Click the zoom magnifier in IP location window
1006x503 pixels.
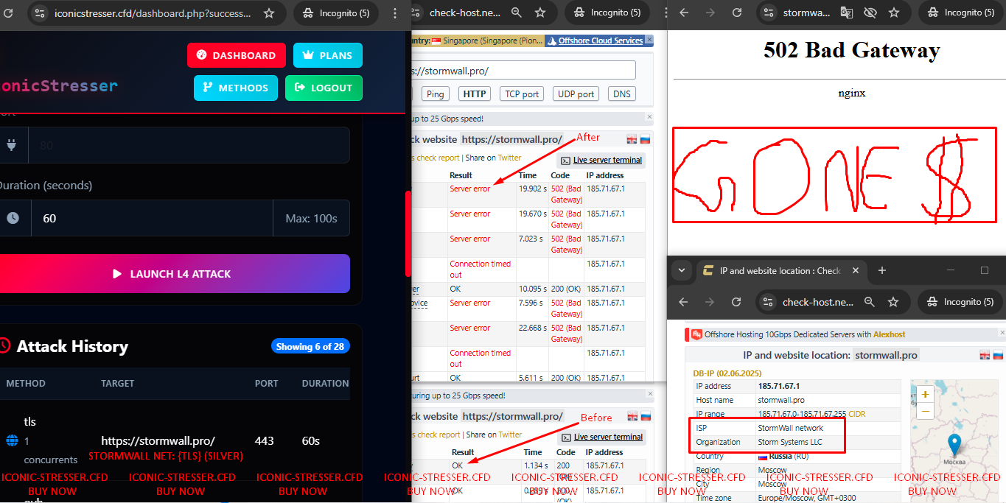pyautogui.click(x=870, y=302)
